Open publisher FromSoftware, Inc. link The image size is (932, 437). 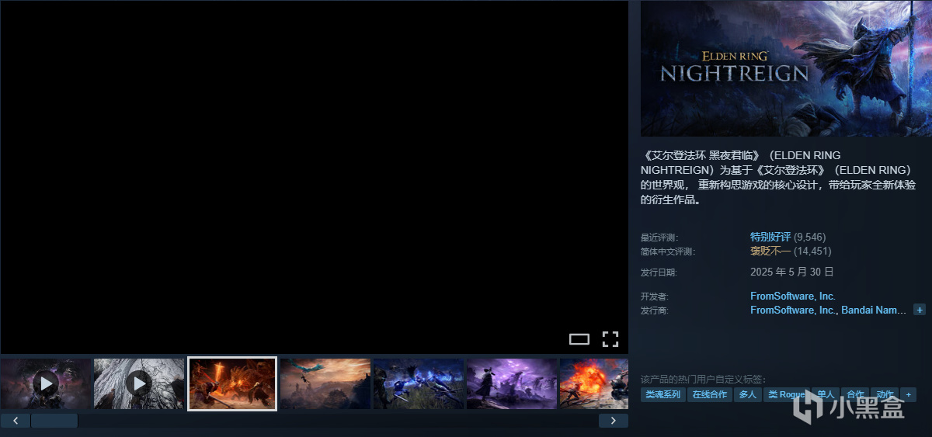793,310
